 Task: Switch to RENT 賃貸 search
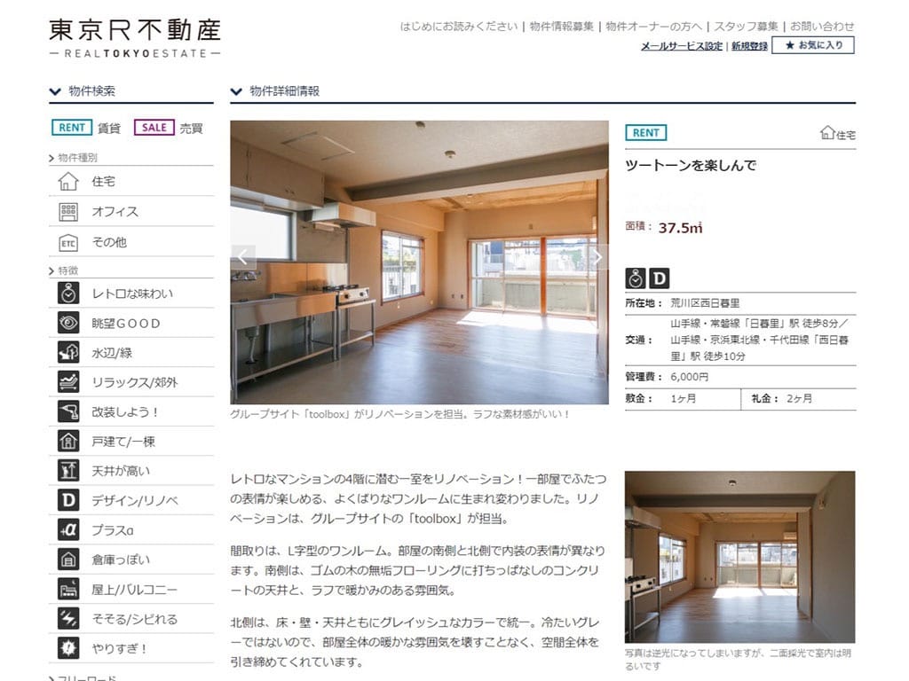86,128
